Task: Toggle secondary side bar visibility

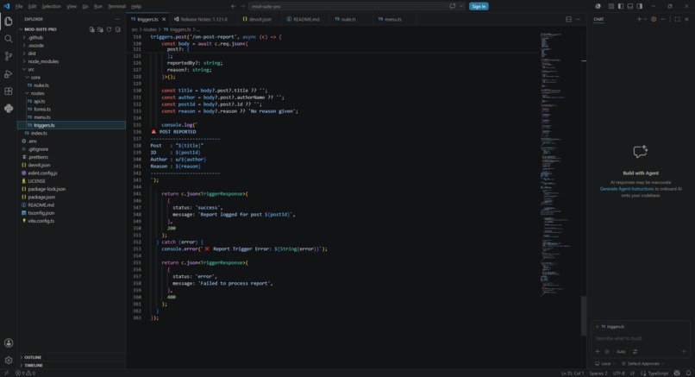Action: [x=640, y=6]
